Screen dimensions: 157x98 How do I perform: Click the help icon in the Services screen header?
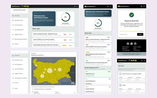coord(142,61)
